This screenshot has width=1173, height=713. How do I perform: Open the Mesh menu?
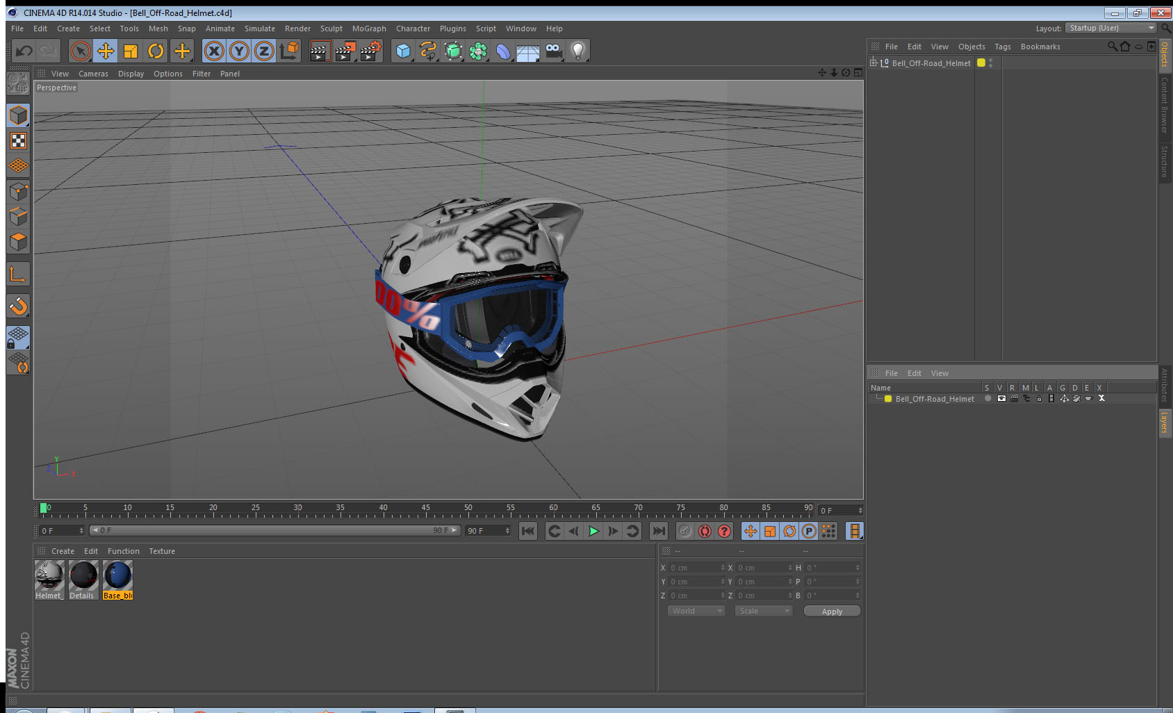click(x=158, y=28)
